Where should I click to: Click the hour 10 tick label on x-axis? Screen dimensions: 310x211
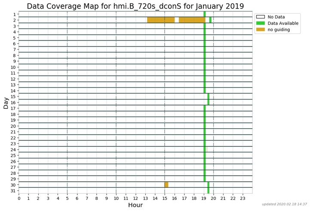coord(116,198)
